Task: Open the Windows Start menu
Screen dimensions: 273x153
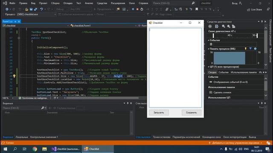Action: point(5,149)
